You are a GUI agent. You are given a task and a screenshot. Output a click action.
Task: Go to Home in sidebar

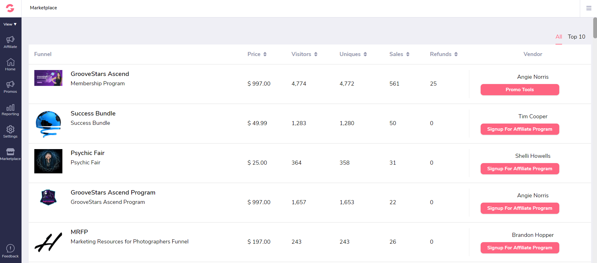pyautogui.click(x=10, y=65)
